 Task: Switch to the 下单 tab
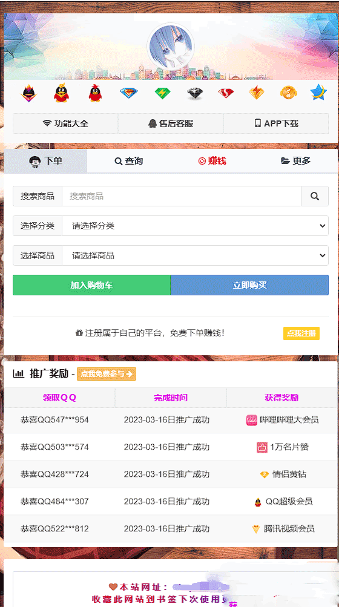(x=46, y=161)
